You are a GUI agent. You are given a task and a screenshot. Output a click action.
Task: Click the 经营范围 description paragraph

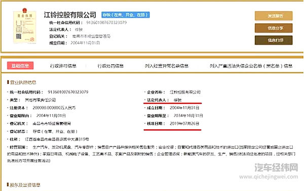coord(151,154)
